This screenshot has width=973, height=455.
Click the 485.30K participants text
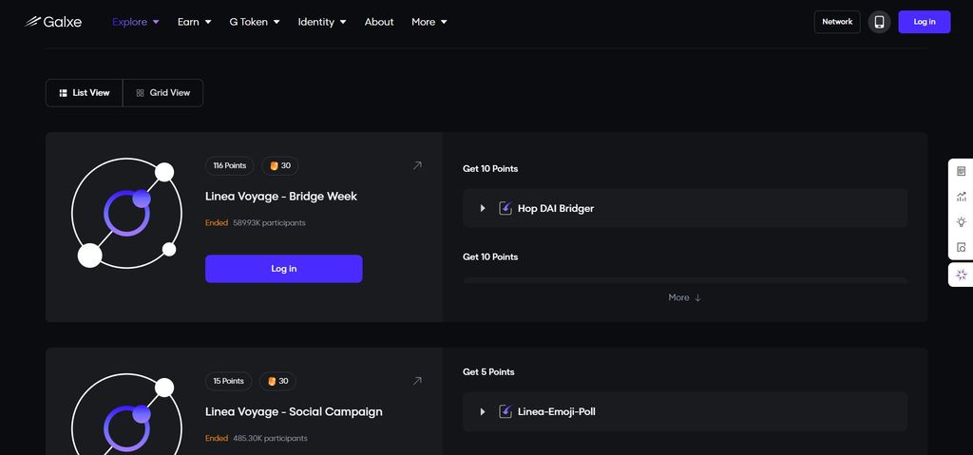tap(270, 438)
